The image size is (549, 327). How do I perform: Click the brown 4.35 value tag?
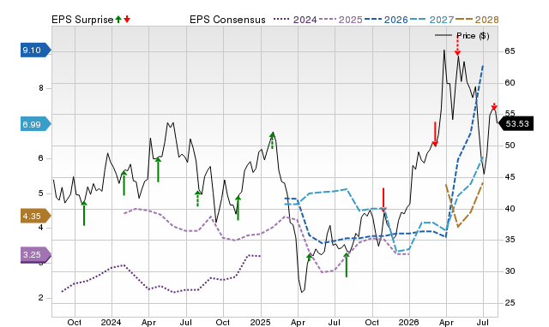pos(35,216)
